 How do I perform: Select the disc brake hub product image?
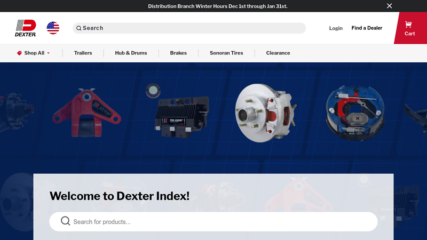point(265,113)
